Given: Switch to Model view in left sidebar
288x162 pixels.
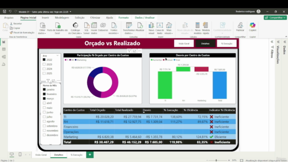Looking at the screenshot, I should pos(4,57).
